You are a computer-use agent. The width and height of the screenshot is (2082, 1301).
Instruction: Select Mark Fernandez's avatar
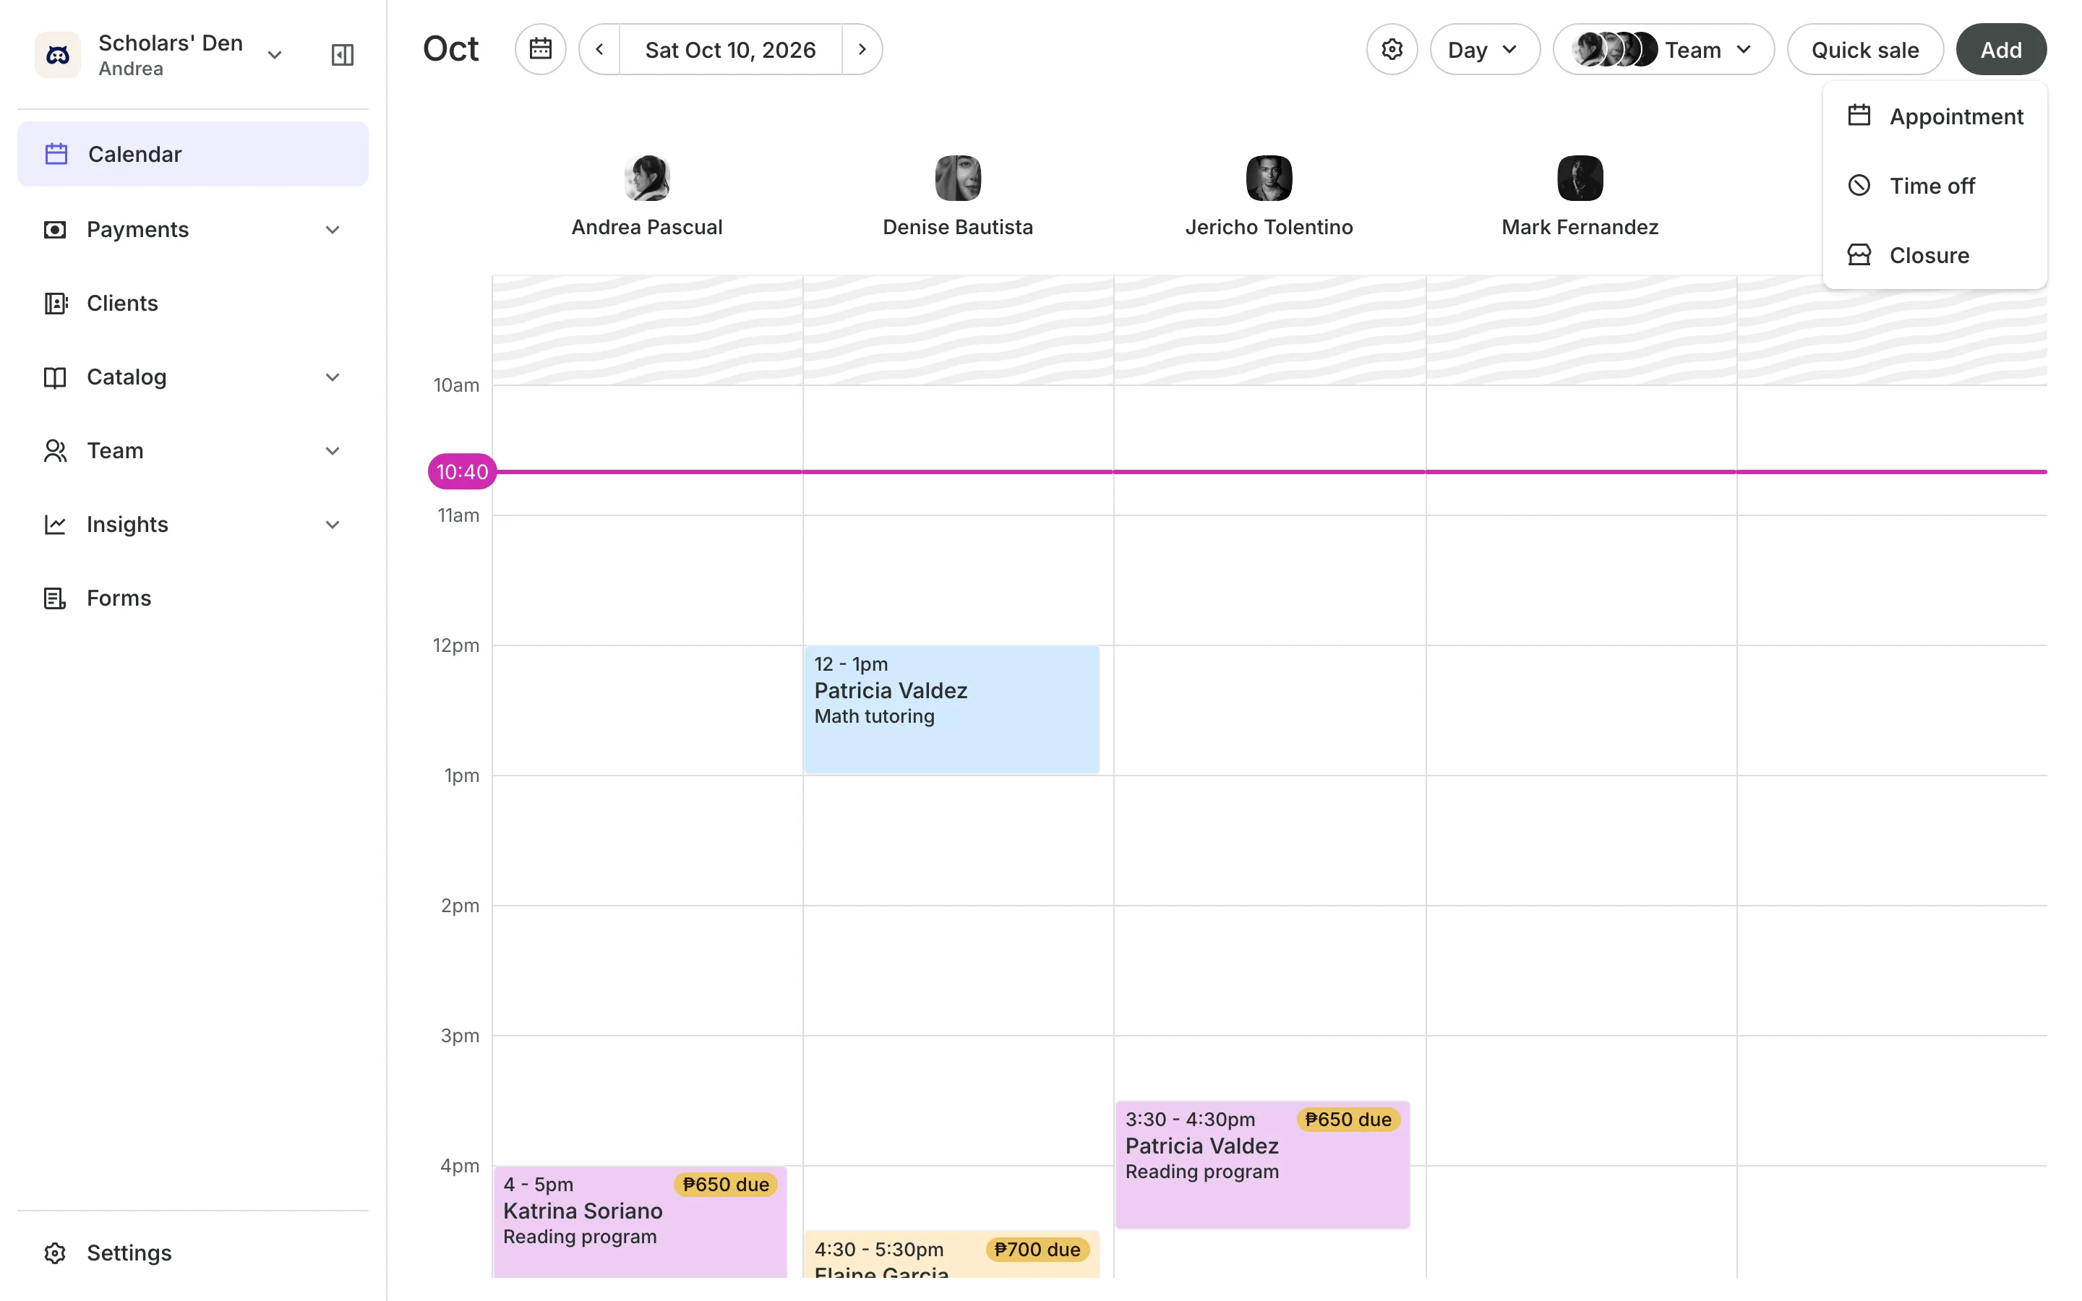1580,178
